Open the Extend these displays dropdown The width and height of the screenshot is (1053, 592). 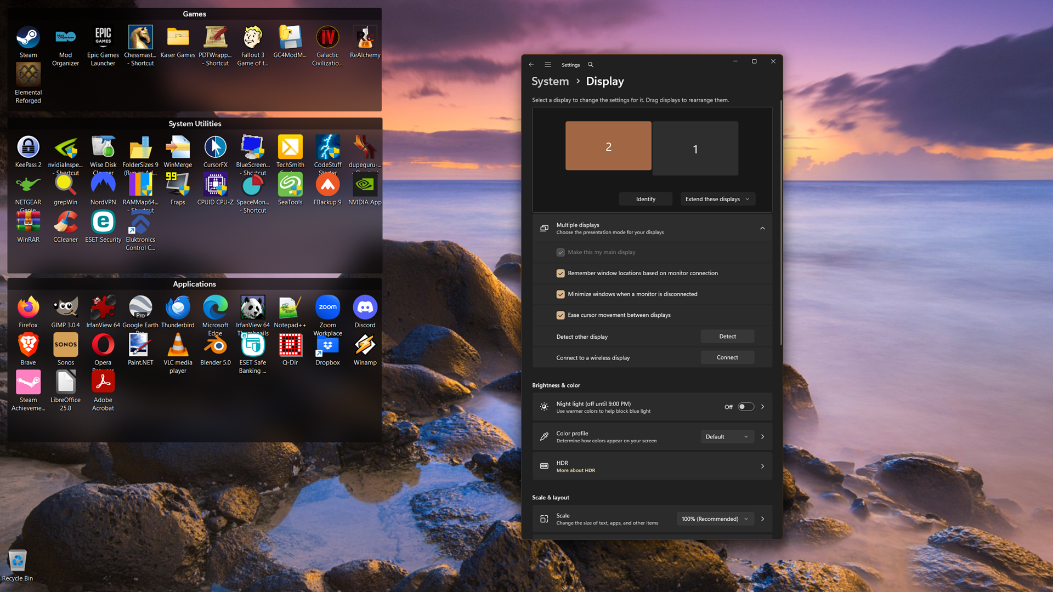[x=717, y=199]
